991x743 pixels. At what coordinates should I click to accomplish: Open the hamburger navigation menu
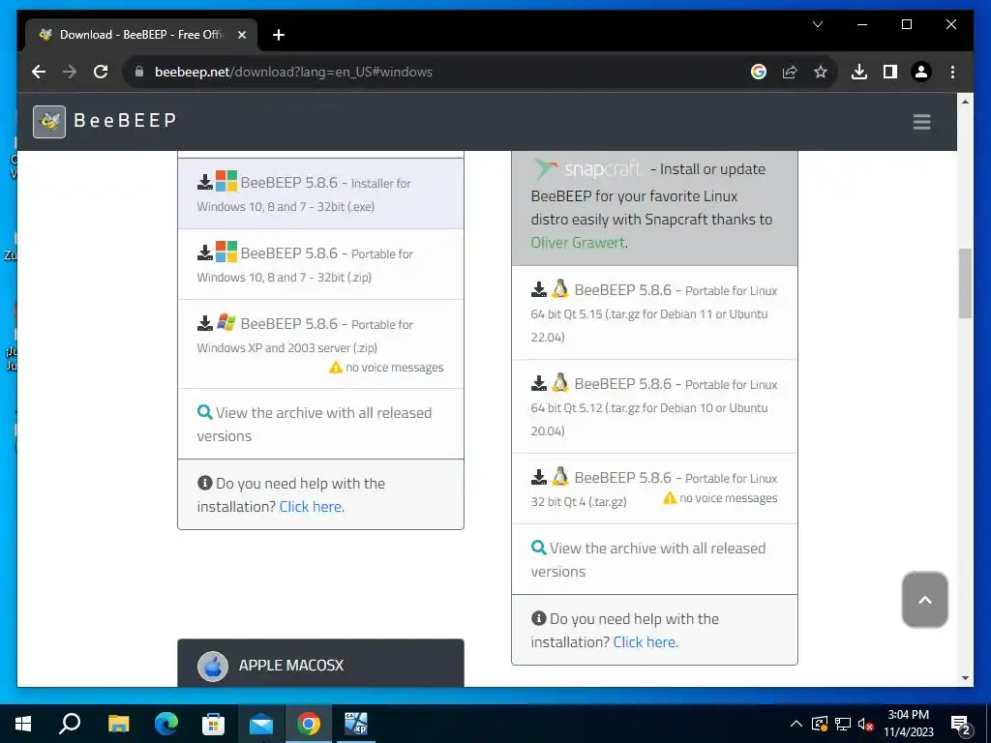[x=921, y=121]
